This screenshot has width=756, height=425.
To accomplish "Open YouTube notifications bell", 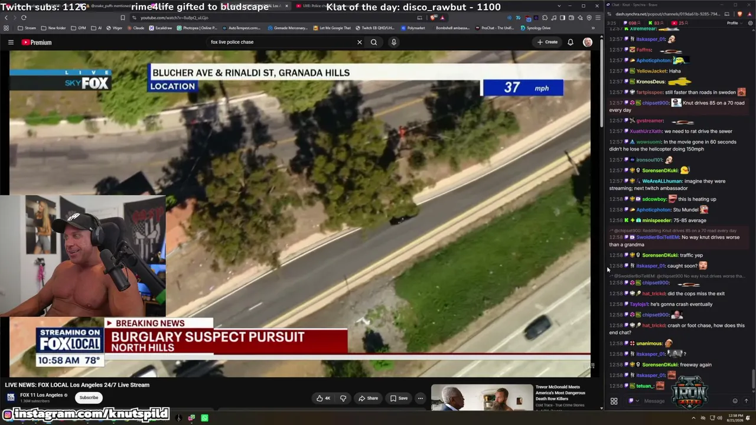I will point(571,42).
